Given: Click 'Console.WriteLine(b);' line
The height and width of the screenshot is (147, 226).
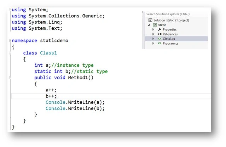Looking at the screenshot, I should [x=75, y=109].
